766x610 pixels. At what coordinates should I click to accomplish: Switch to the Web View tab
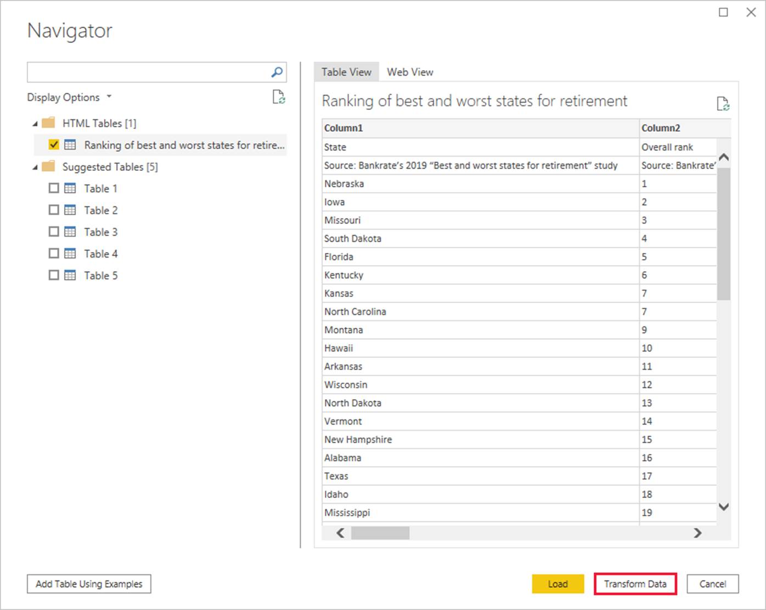click(410, 72)
